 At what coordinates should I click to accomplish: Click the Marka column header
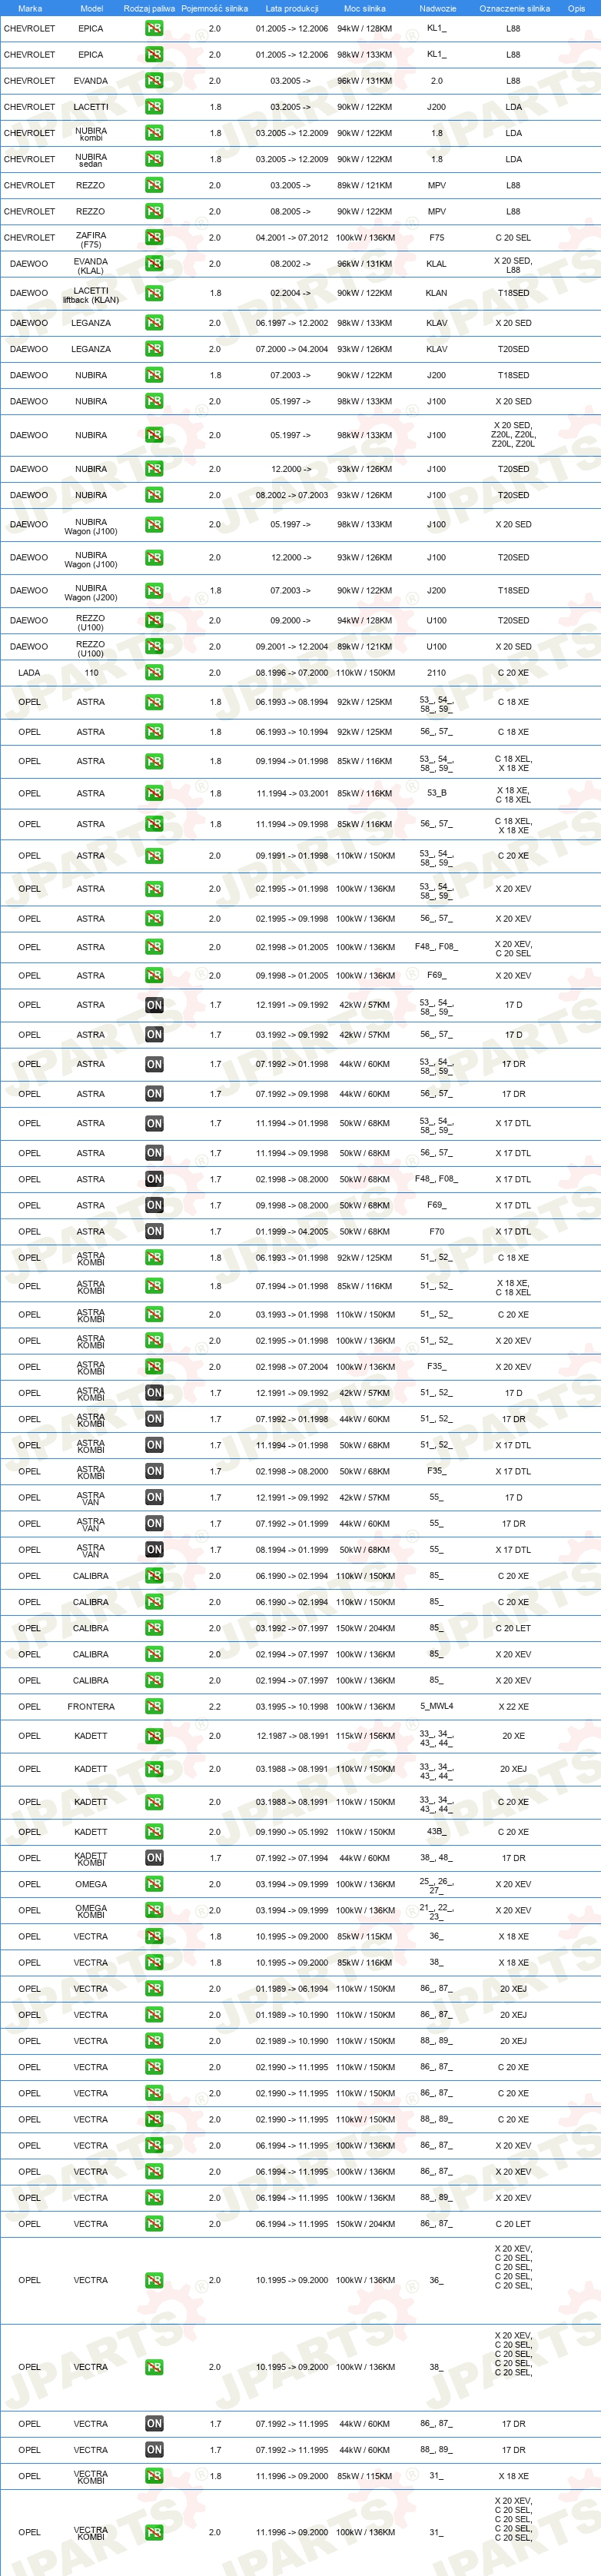tap(30, 8)
